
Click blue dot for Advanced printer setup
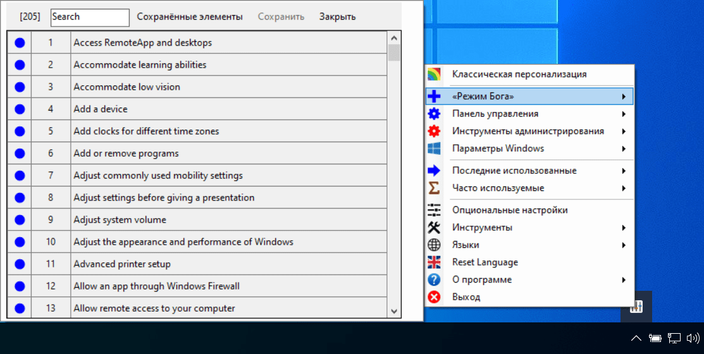pos(20,264)
